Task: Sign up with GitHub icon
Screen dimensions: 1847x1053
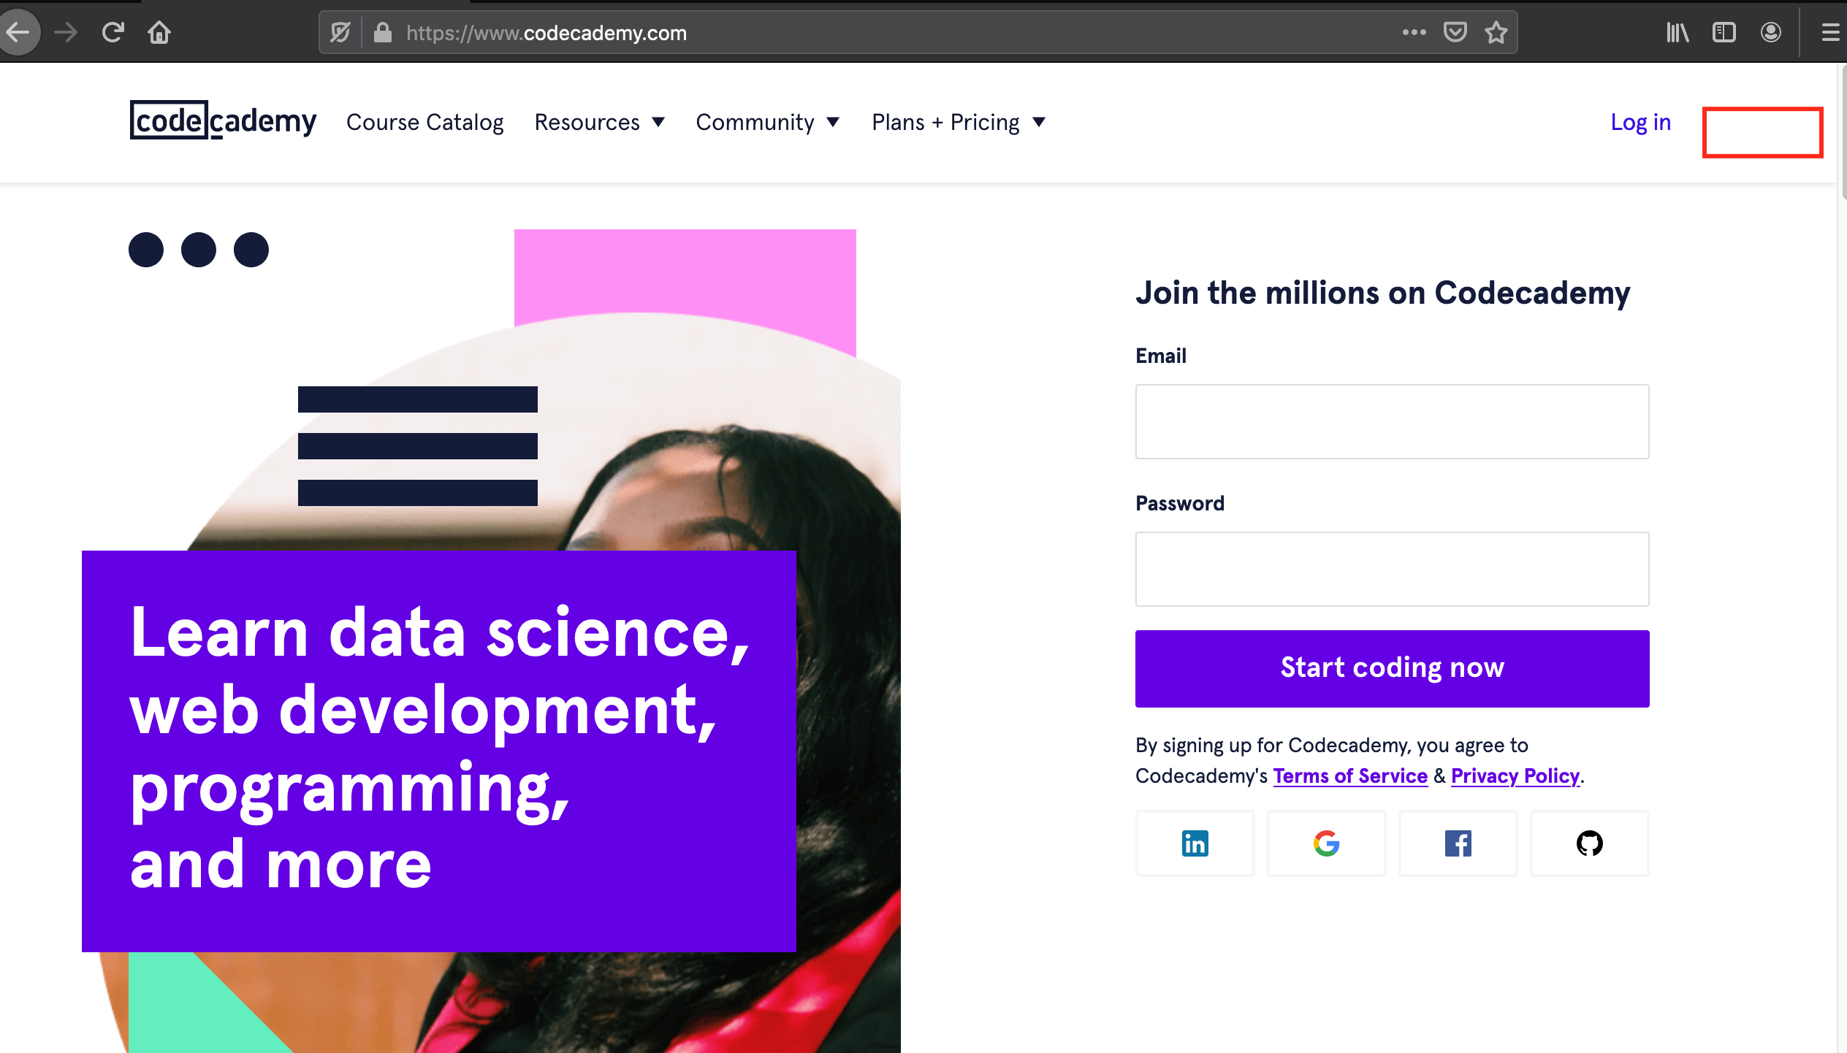Action: click(x=1589, y=843)
